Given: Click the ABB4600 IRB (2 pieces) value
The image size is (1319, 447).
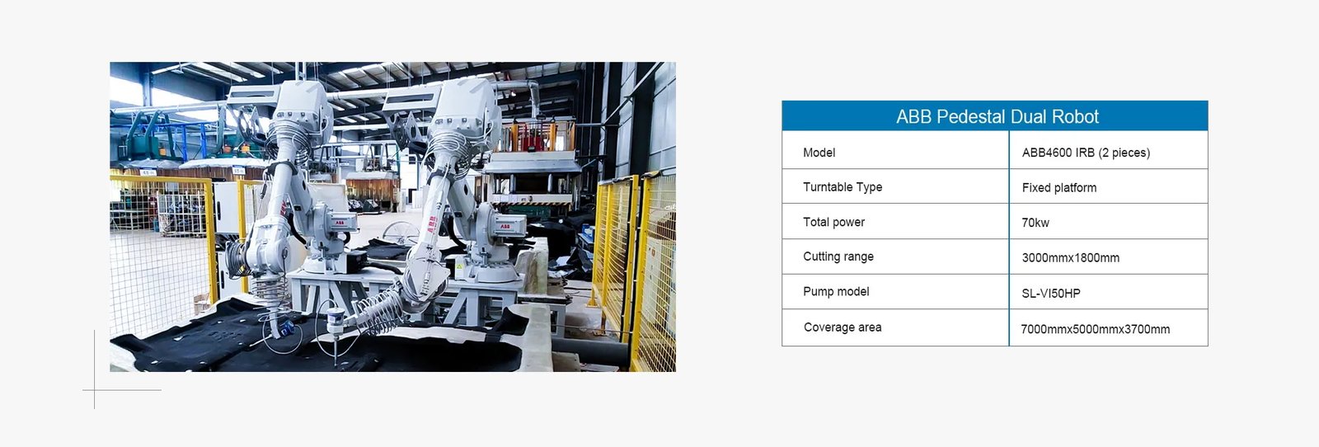Looking at the screenshot, I should [x=1085, y=153].
